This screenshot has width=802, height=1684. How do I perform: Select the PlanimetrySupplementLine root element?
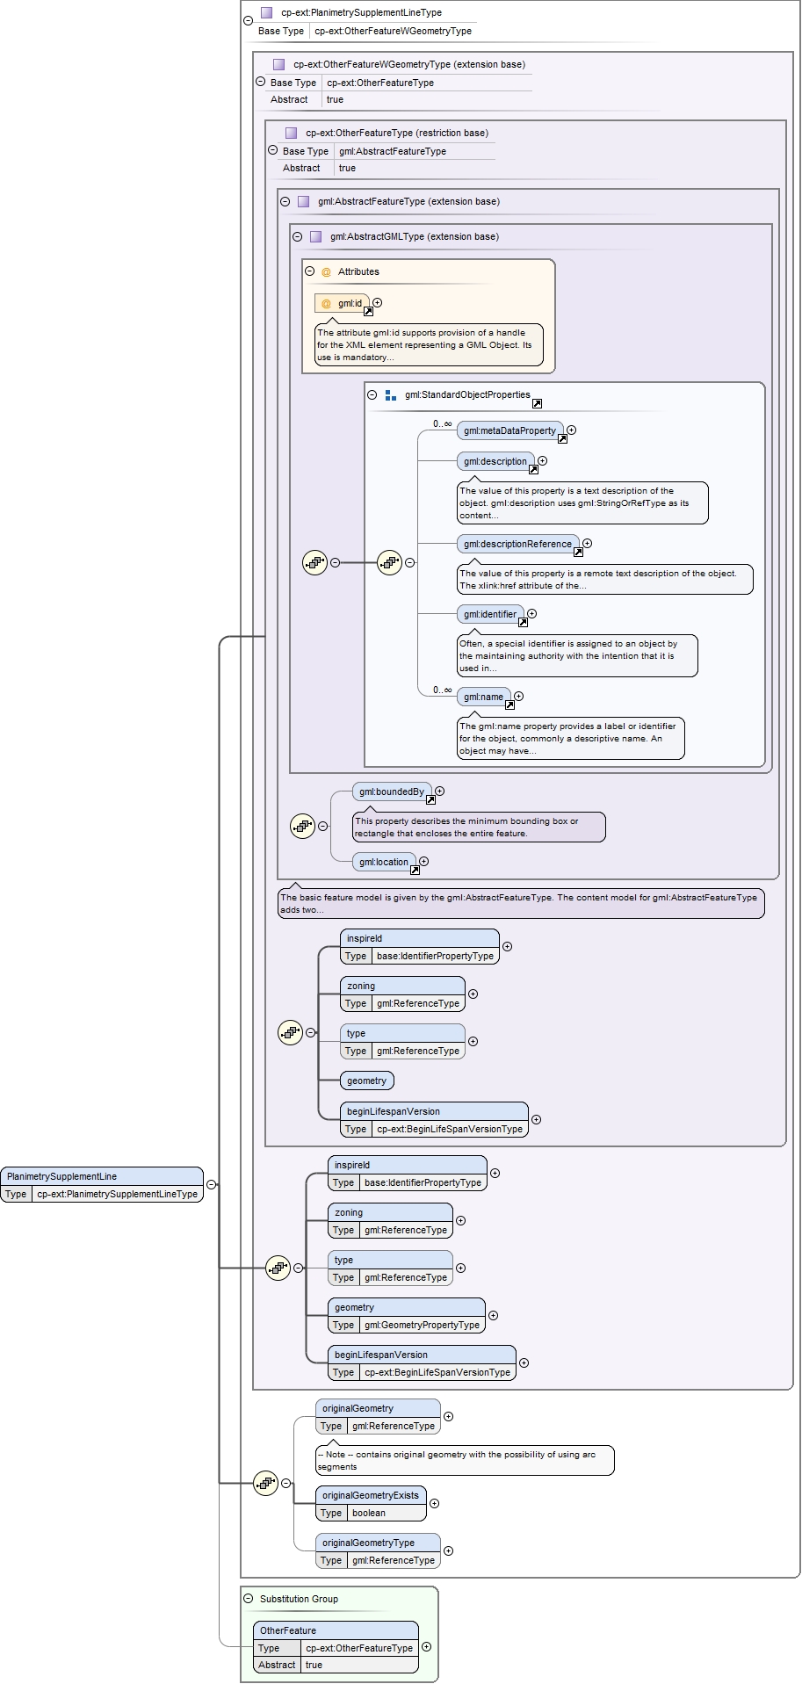click(x=102, y=1184)
